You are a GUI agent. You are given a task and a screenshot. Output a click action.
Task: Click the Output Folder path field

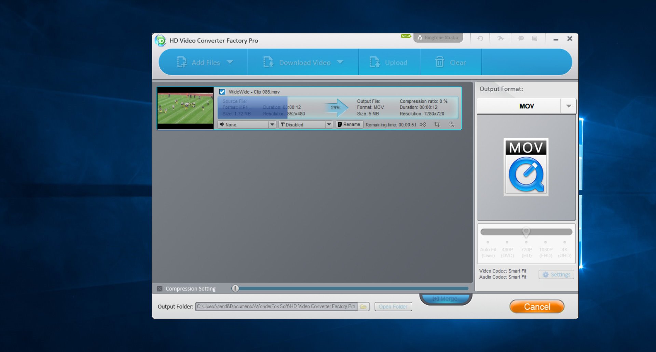[x=276, y=306]
